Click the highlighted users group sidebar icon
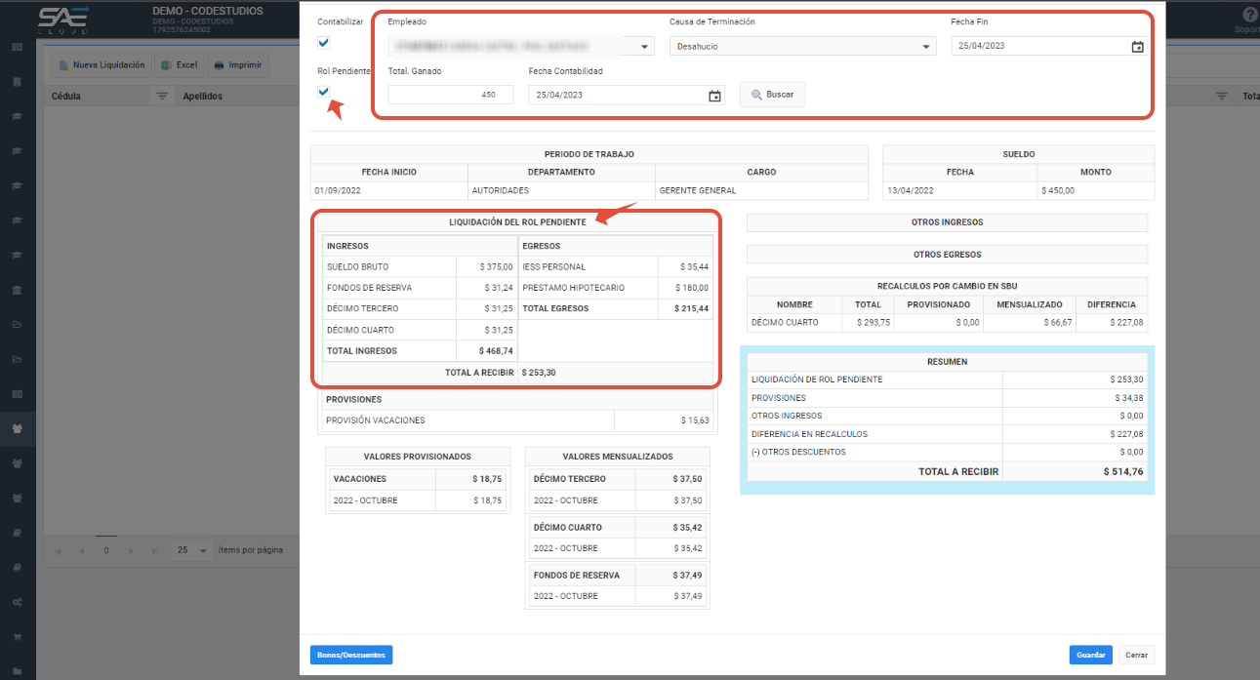The width and height of the screenshot is (1260, 680). (18, 428)
